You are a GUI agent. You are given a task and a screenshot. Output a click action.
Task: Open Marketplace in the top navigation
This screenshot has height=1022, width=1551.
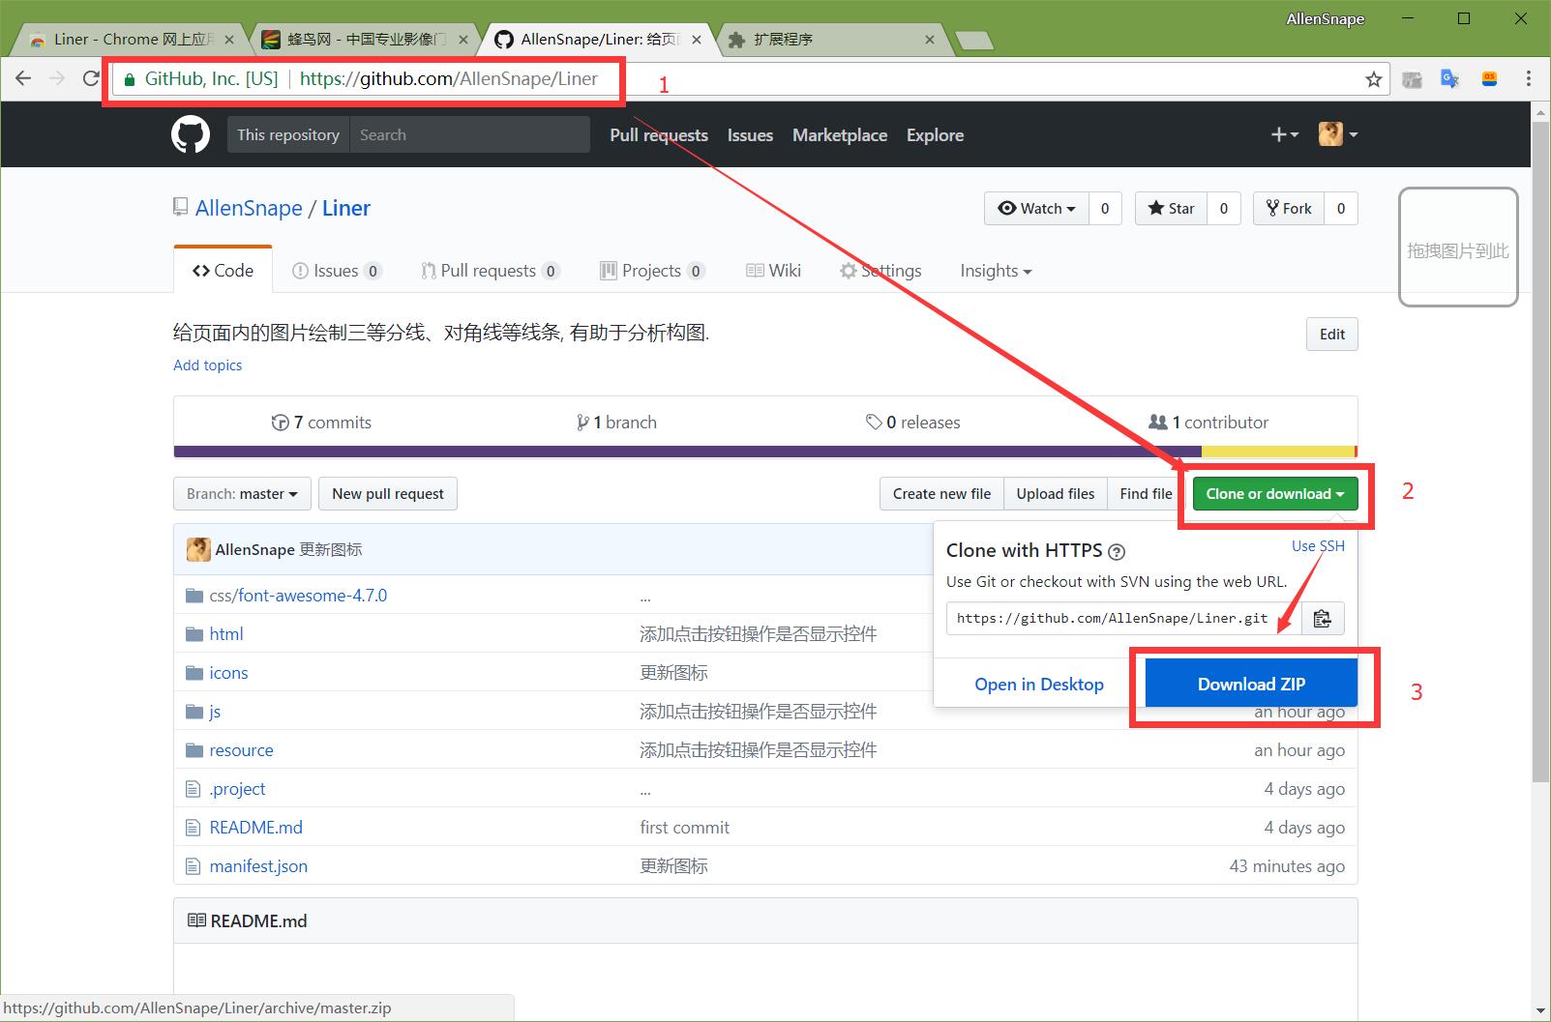(840, 135)
